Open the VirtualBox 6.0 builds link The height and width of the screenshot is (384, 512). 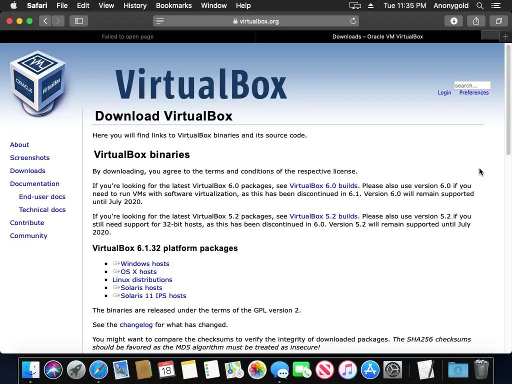click(323, 186)
